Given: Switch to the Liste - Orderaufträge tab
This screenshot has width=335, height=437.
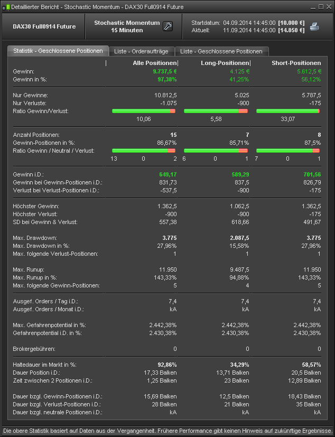Looking at the screenshot, I should (141, 51).
